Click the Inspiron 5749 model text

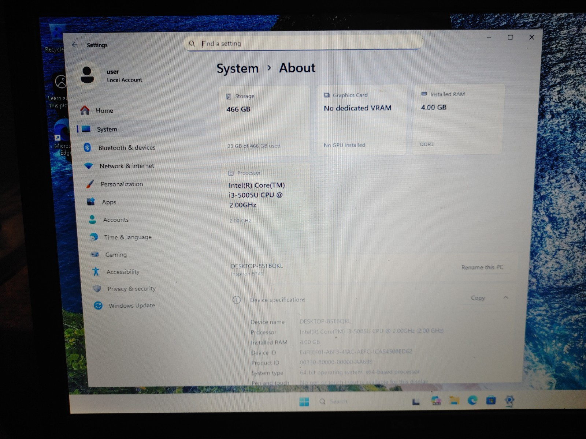pos(247,274)
